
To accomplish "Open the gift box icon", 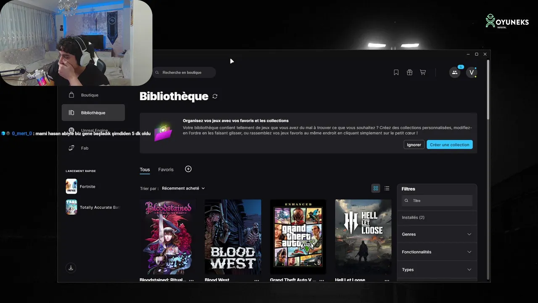I will point(409,72).
